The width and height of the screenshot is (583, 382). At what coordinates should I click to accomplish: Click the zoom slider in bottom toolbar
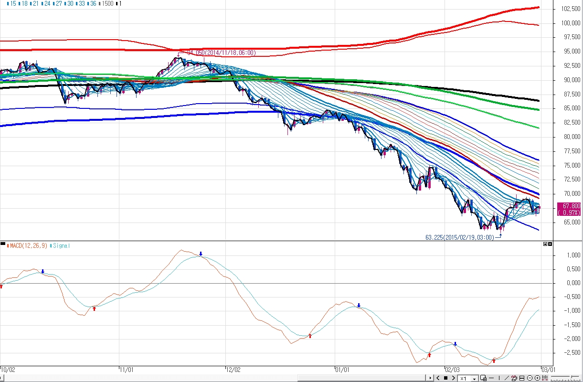tap(571, 377)
